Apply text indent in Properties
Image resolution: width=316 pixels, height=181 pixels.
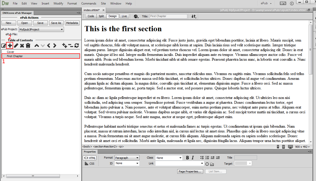(x=218, y=158)
